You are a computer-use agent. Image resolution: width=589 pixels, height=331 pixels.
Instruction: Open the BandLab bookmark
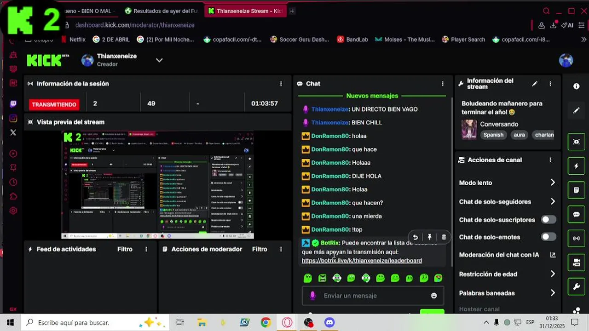pyautogui.click(x=352, y=40)
